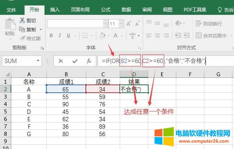Viewport: 234px width, 149px height.
Task: Select column B header
Action: [x=66, y=74]
